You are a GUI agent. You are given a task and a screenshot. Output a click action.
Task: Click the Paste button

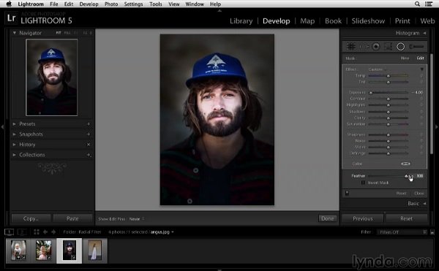click(72, 218)
